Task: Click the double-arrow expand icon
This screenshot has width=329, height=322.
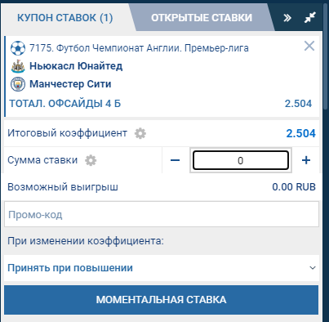Action: click(x=287, y=18)
